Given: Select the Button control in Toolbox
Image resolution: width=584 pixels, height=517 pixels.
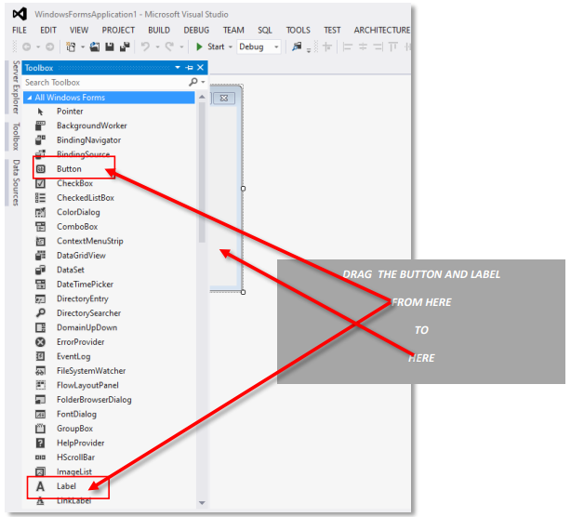Looking at the screenshot, I should [x=69, y=169].
